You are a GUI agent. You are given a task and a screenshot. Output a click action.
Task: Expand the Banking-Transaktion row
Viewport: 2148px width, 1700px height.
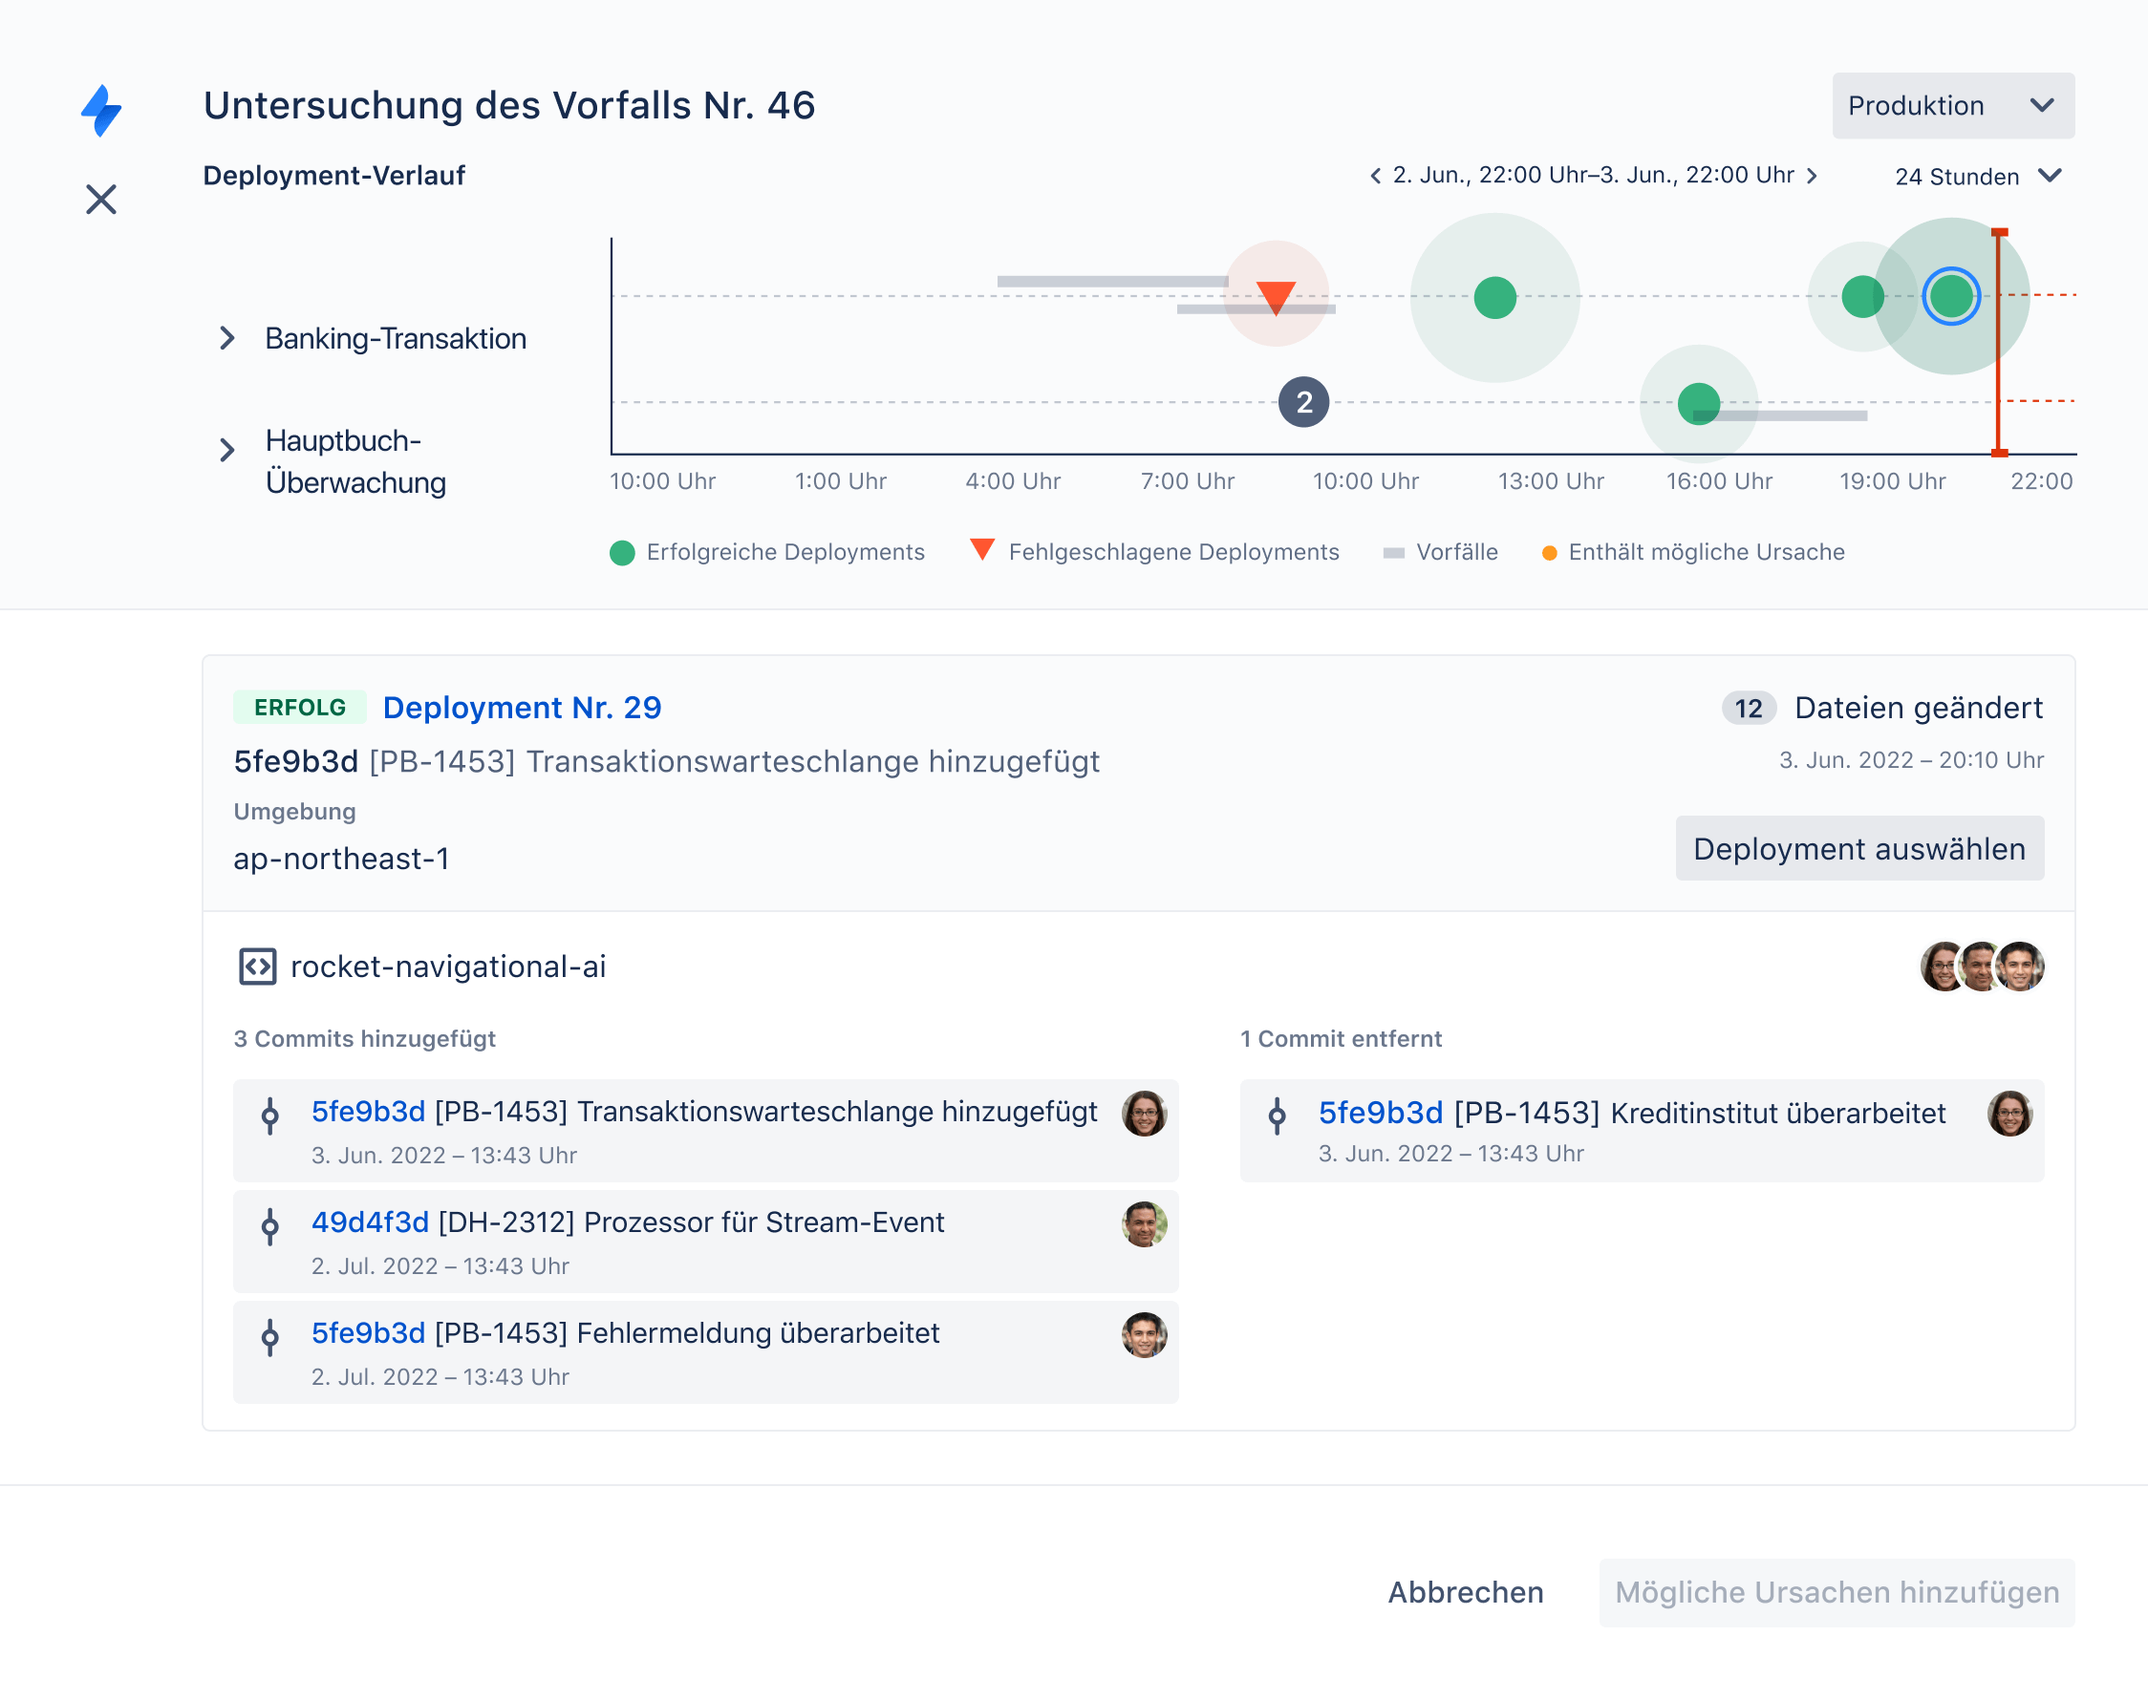[227, 338]
